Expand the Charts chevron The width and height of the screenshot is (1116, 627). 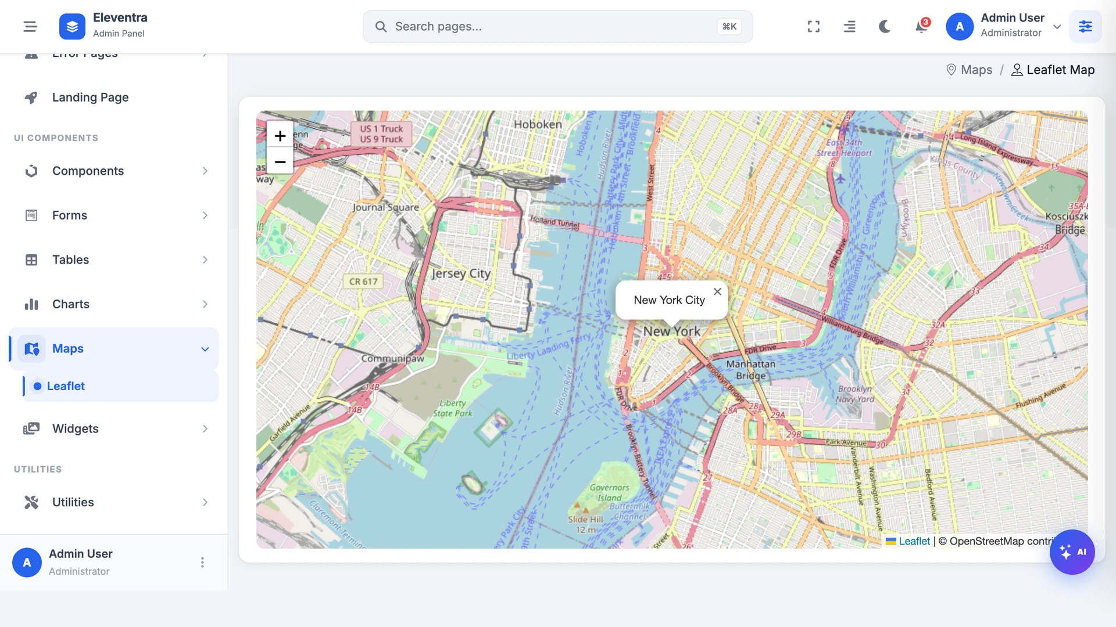[x=205, y=304]
